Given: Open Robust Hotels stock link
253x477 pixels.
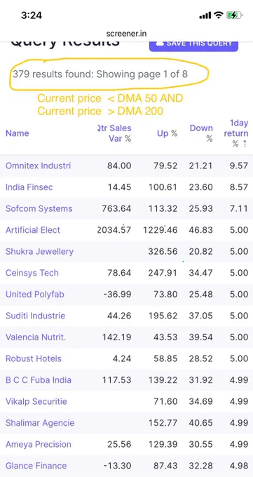Looking at the screenshot, I should (34, 358).
